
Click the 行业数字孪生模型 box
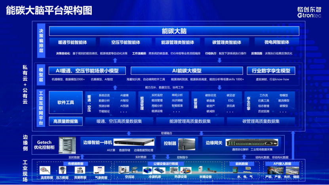[x=271, y=71]
